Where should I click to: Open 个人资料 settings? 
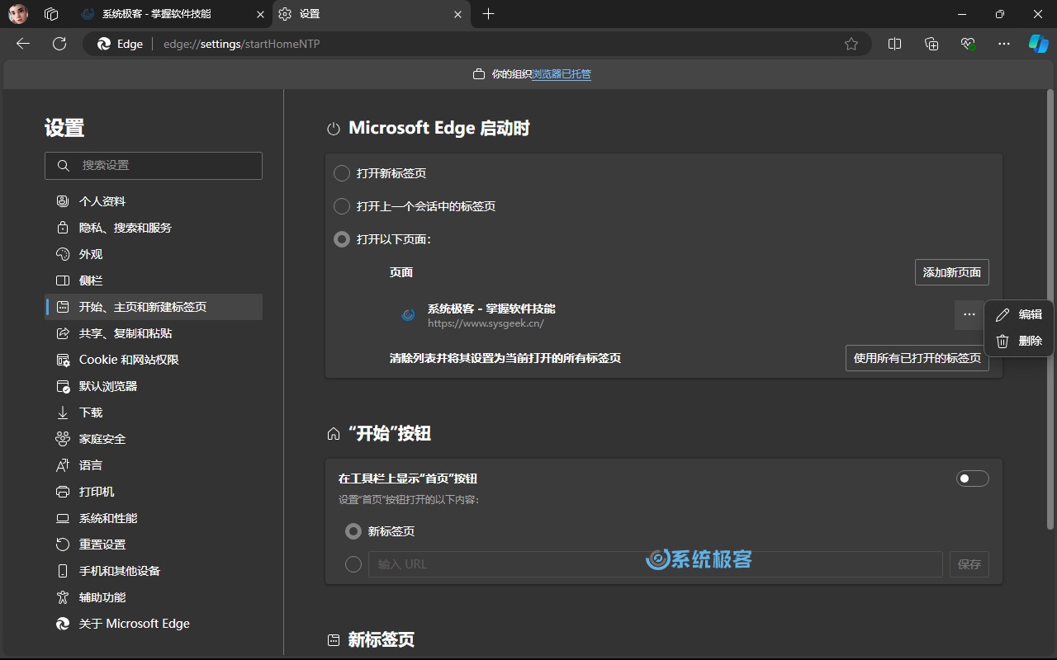click(x=154, y=201)
